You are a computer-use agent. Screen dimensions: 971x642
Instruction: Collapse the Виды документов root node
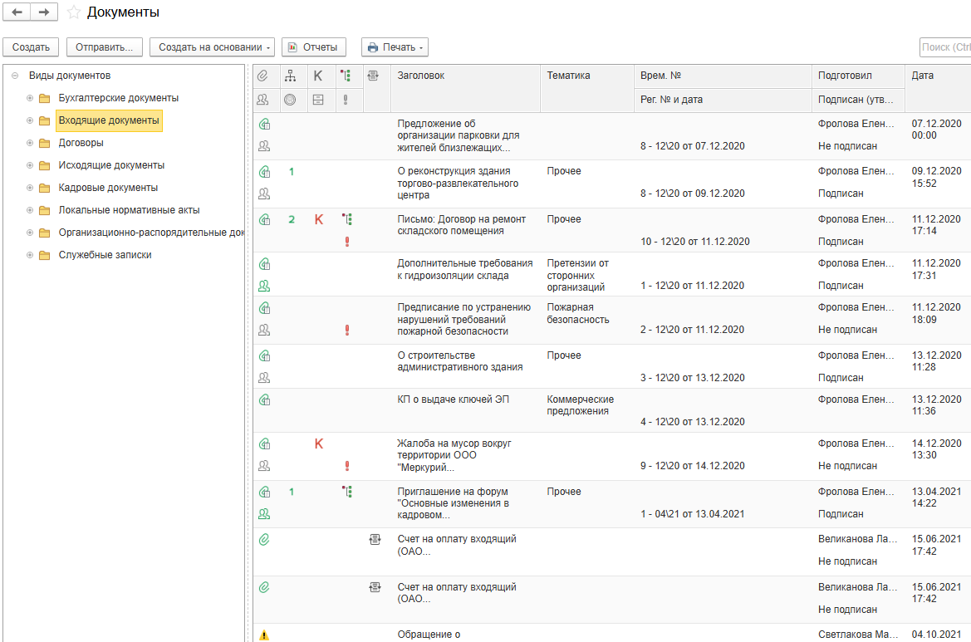pos(15,76)
